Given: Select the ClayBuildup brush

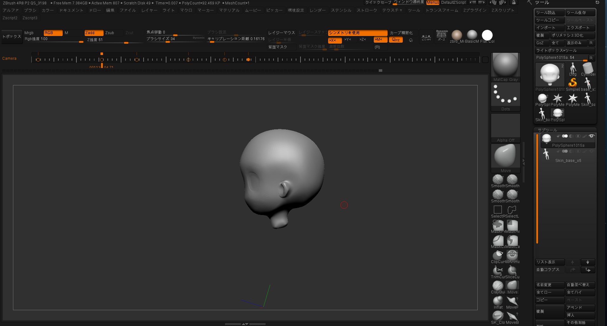Looking at the screenshot, I should tap(498, 286).
